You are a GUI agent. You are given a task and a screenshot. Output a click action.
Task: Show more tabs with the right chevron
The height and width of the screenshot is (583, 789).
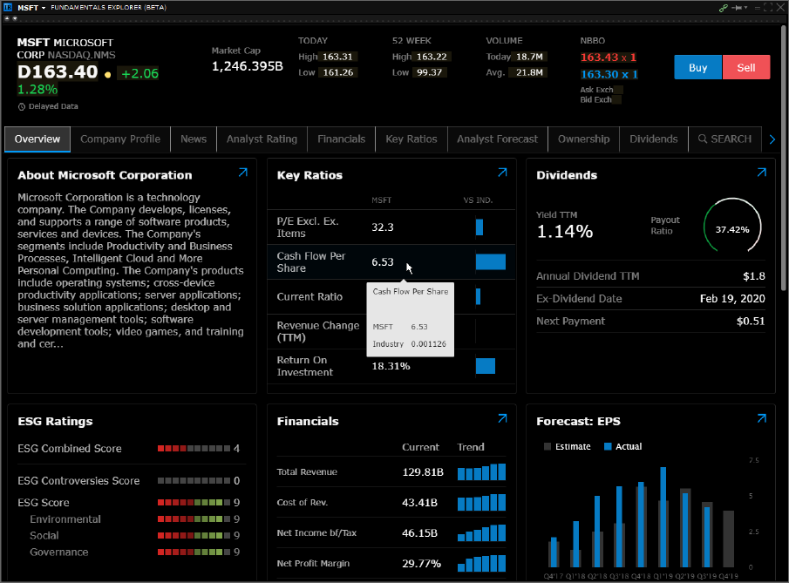coord(772,139)
